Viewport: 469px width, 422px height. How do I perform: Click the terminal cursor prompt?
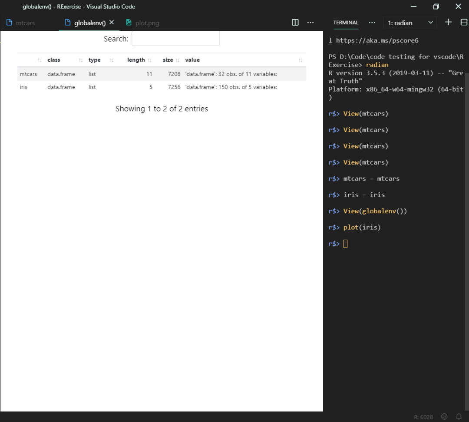pyautogui.click(x=346, y=244)
